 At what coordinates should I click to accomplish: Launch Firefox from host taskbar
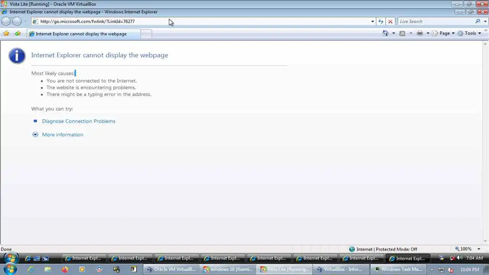click(65, 269)
